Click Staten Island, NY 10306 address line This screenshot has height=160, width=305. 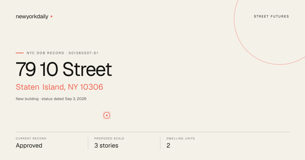coord(59,87)
